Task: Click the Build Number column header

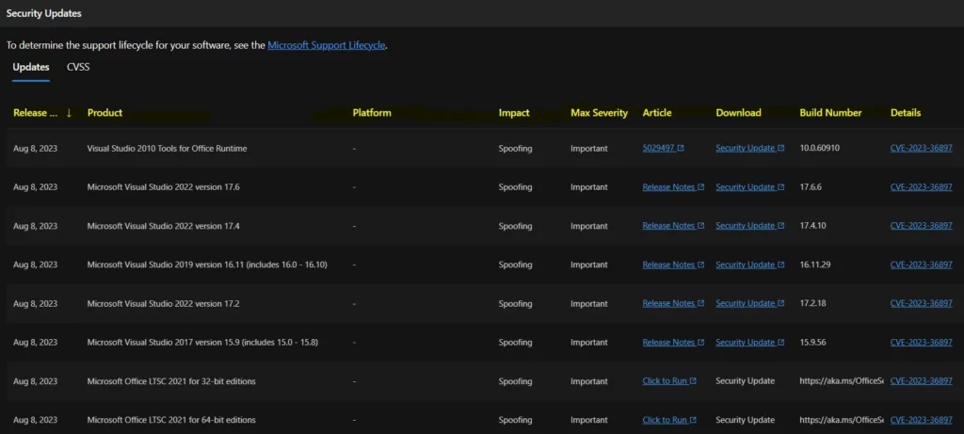Action: click(x=830, y=112)
